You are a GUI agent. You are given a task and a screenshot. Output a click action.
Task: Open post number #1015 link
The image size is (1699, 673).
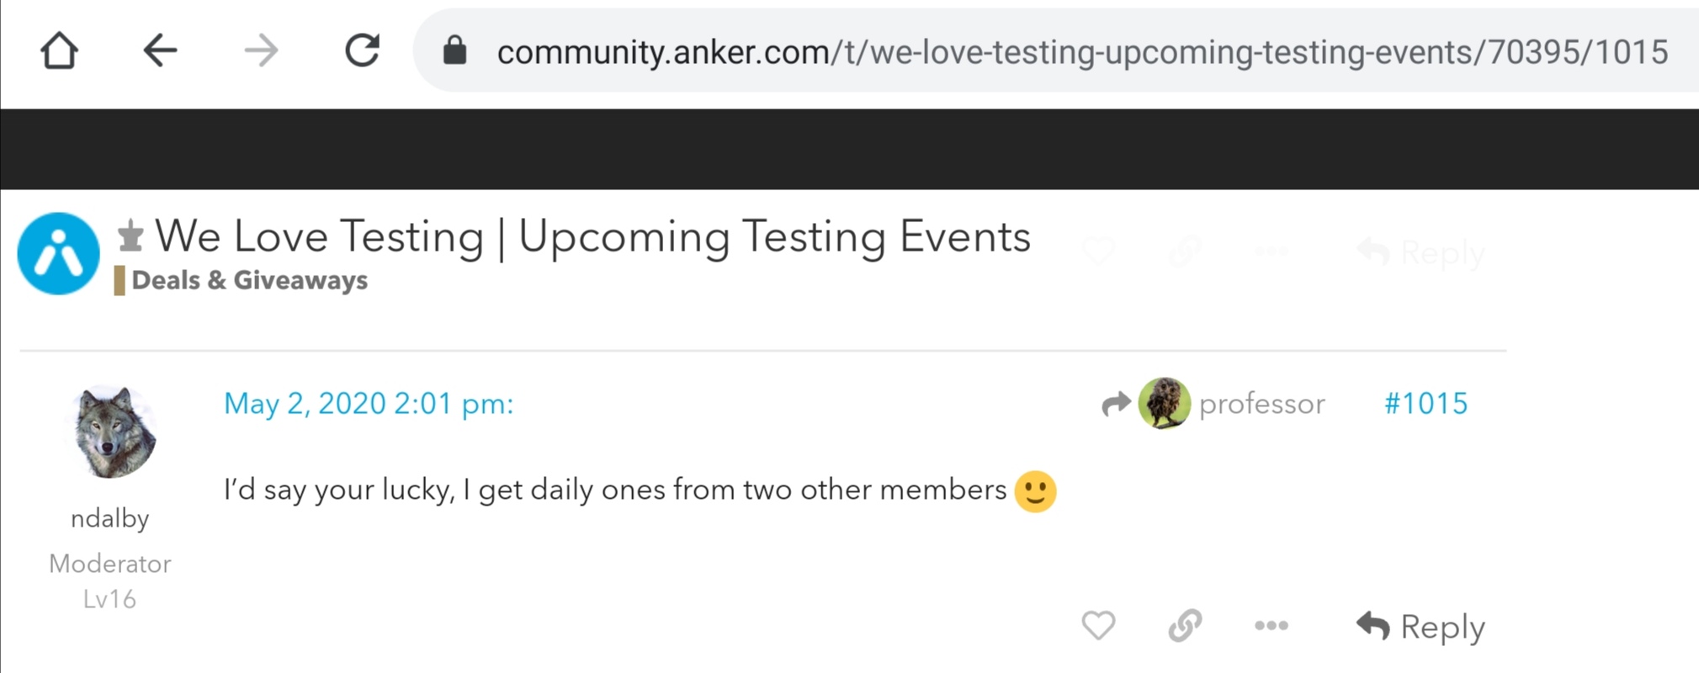click(1426, 404)
